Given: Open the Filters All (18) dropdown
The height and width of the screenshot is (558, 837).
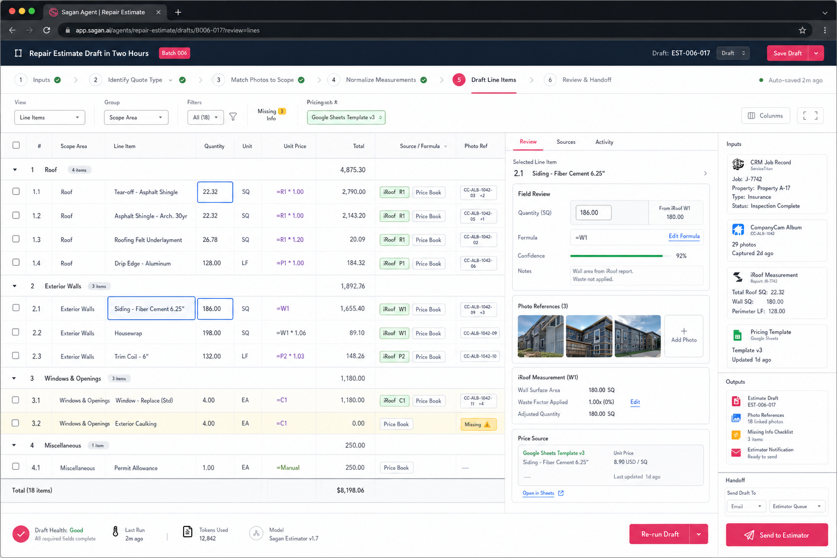Looking at the screenshot, I should (205, 117).
